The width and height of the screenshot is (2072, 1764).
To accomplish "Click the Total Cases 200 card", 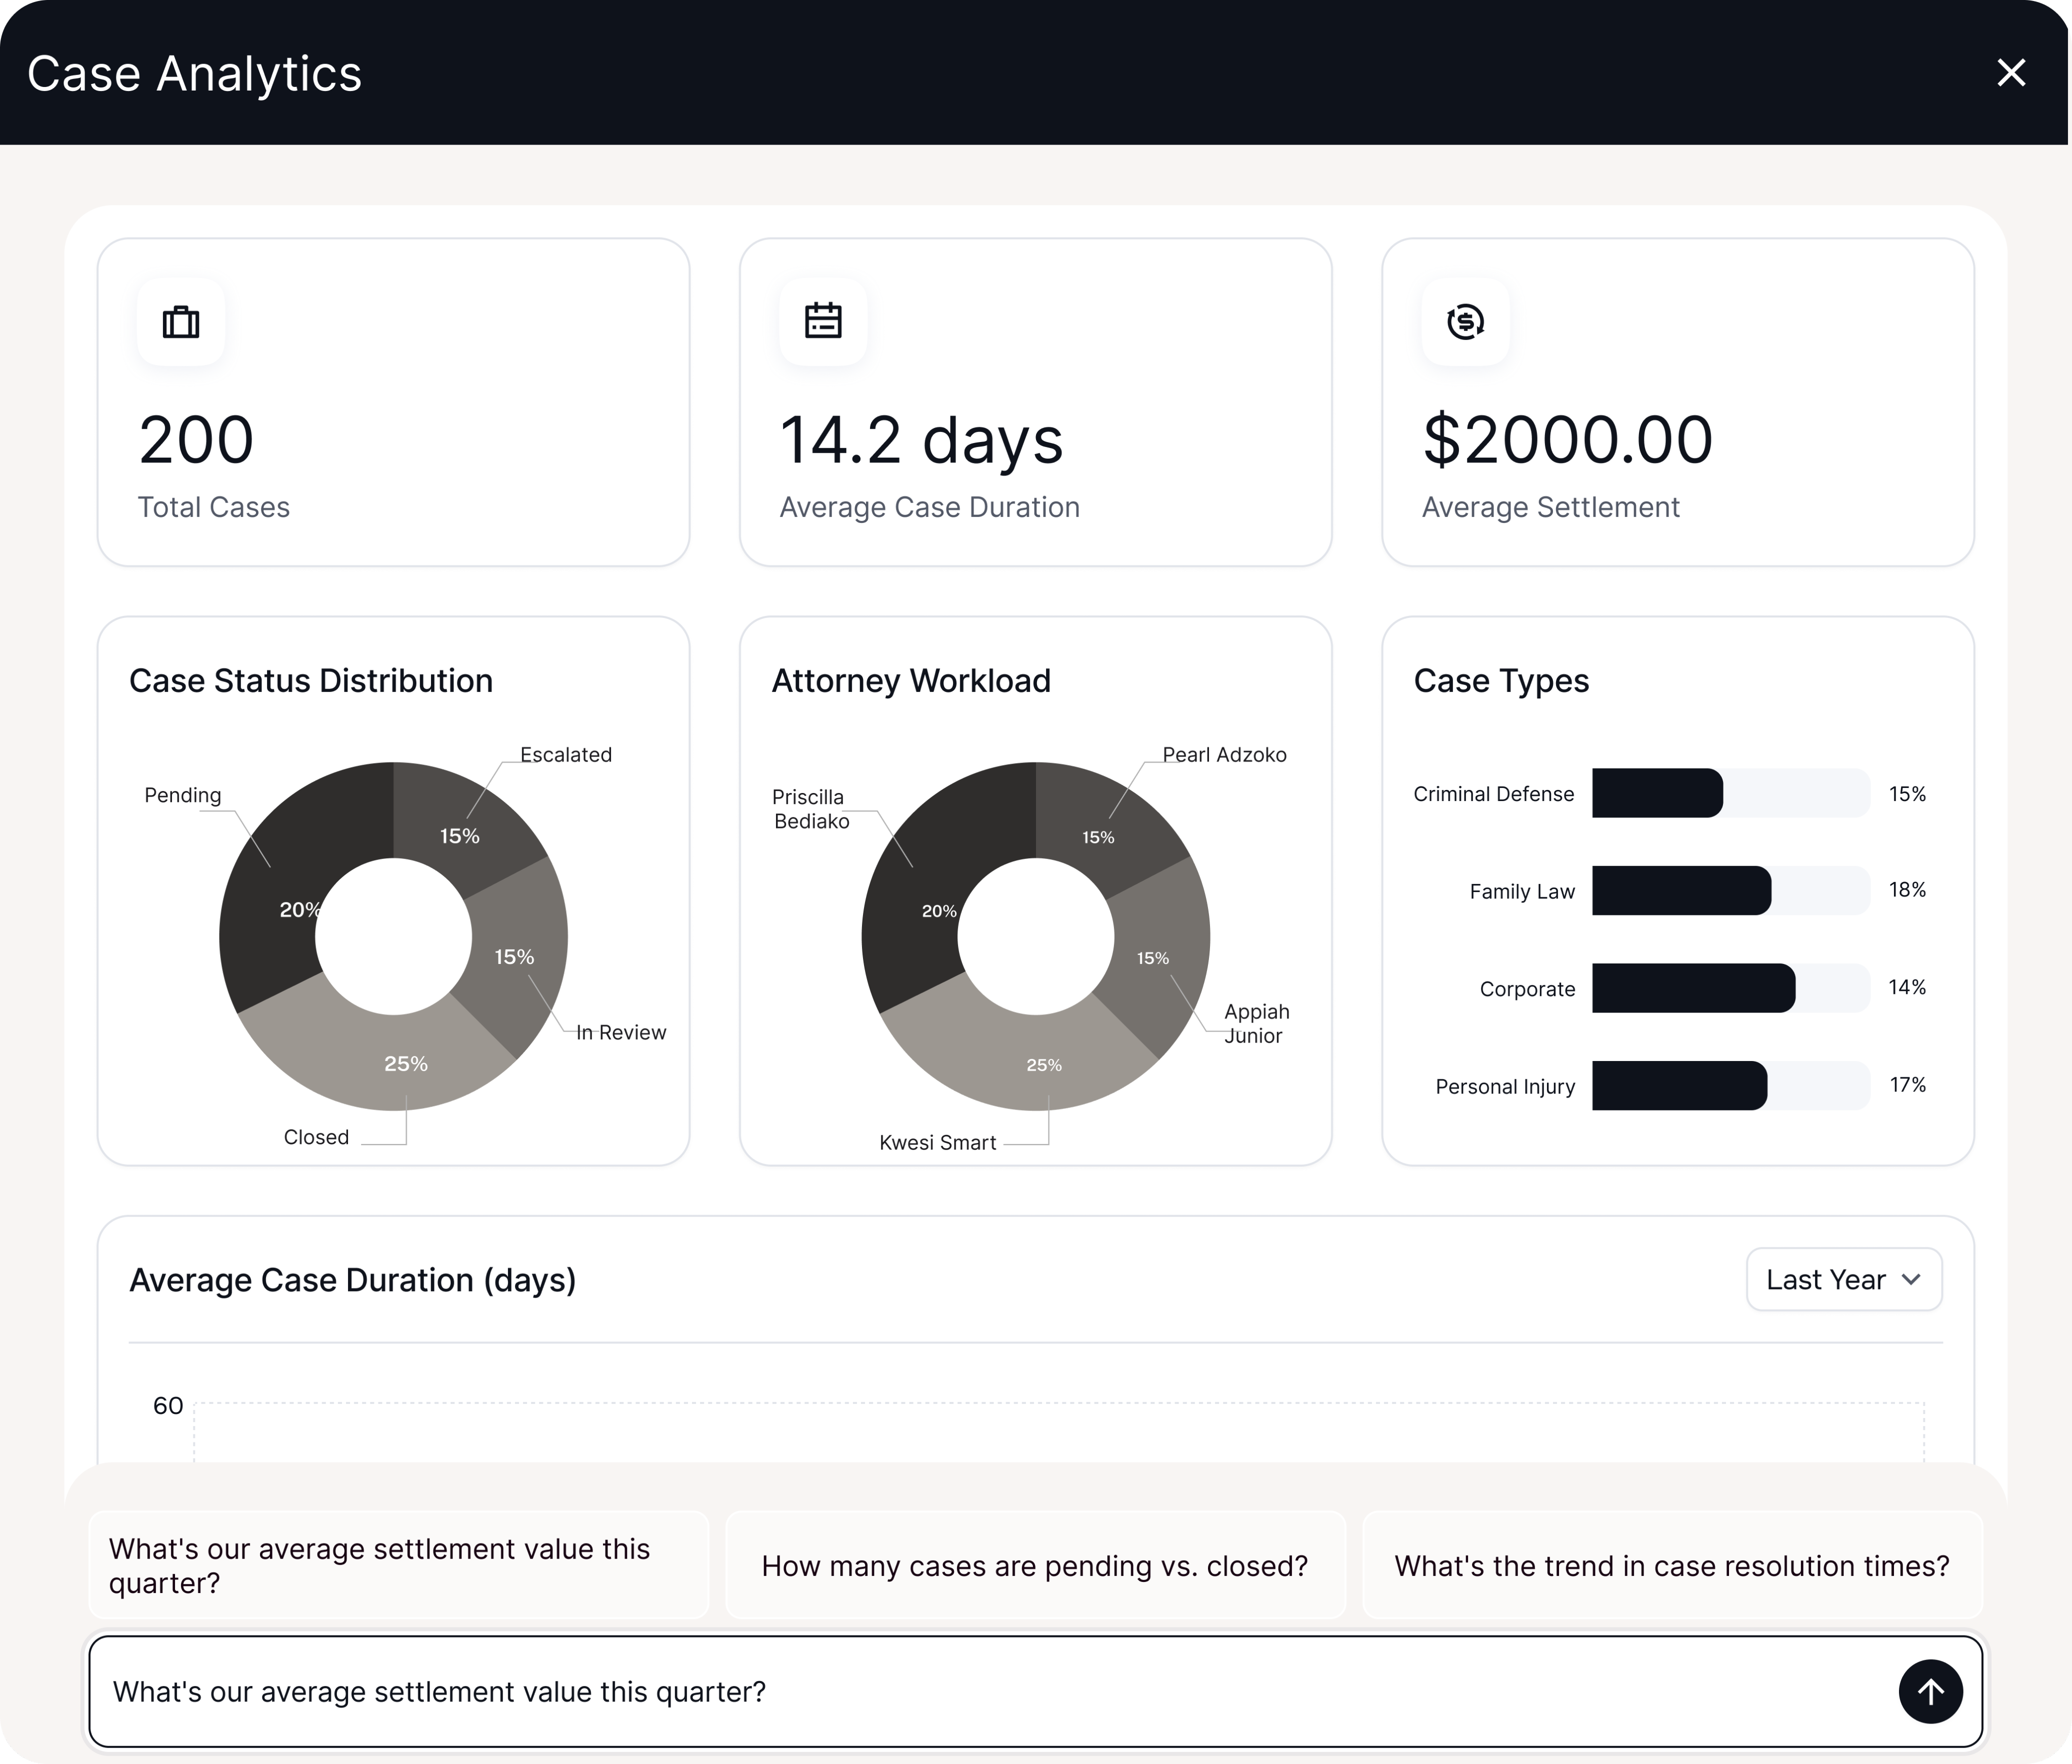I will (393, 402).
